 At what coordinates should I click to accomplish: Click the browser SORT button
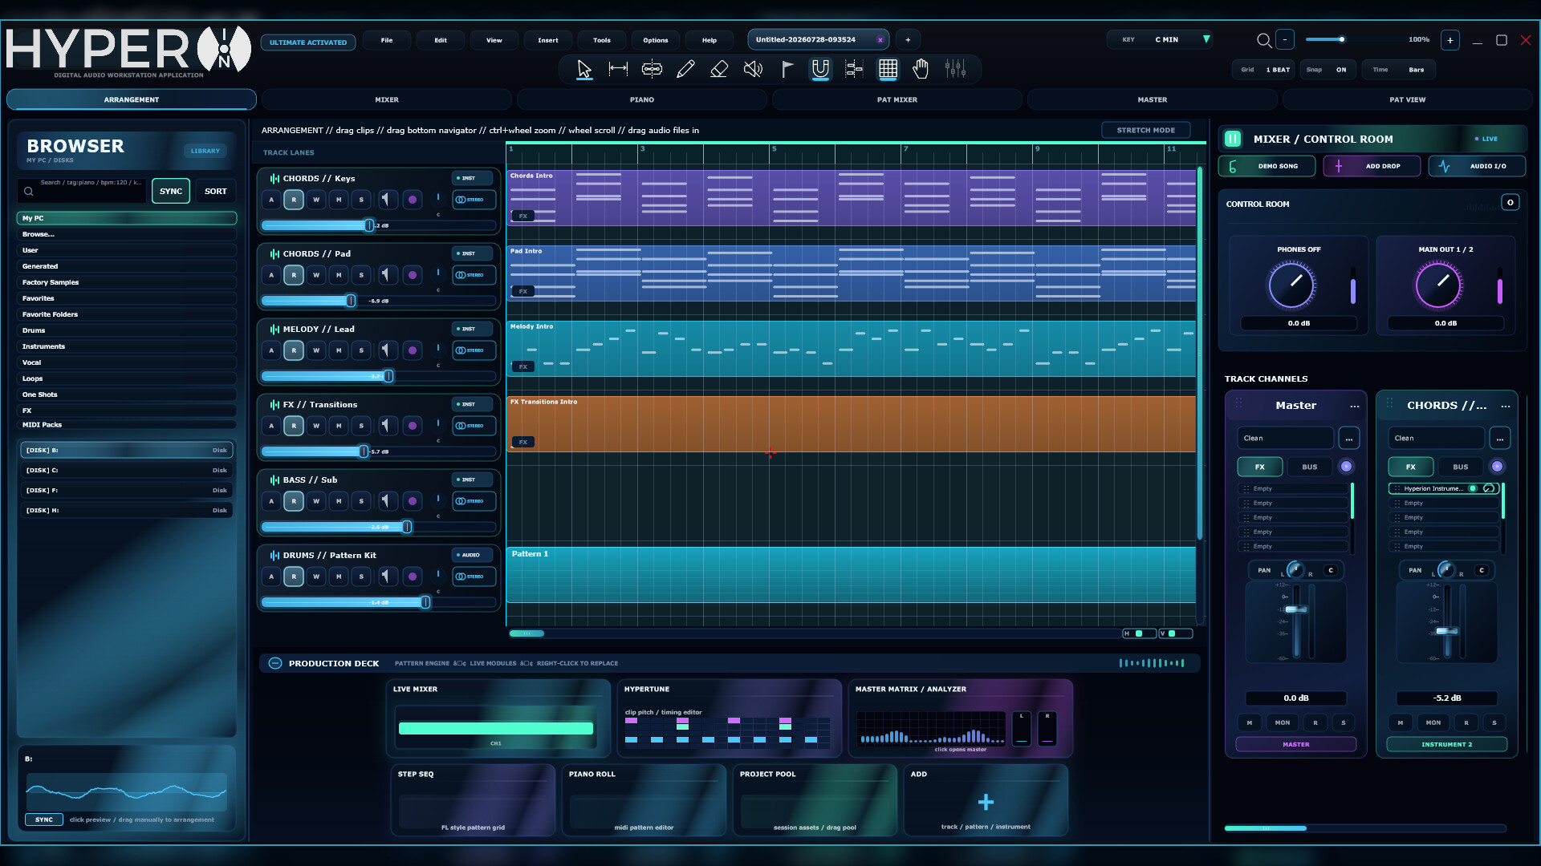coord(215,191)
